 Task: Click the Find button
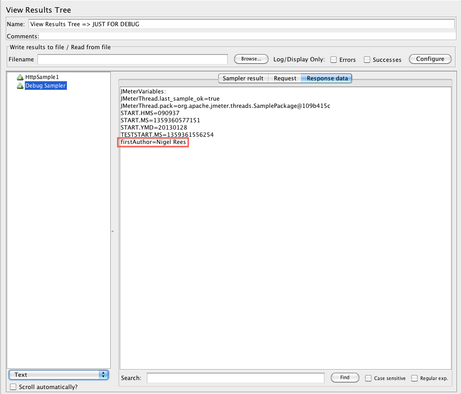coord(345,378)
